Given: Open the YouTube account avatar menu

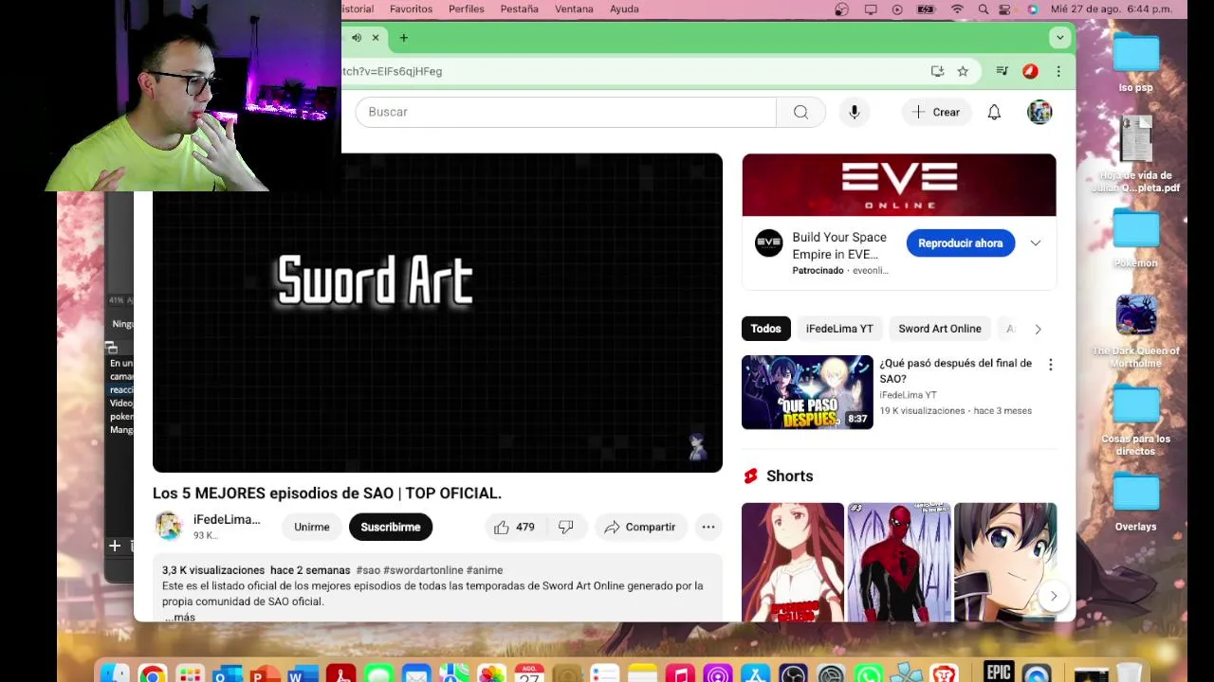Looking at the screenshot, I should point(1039,112).
